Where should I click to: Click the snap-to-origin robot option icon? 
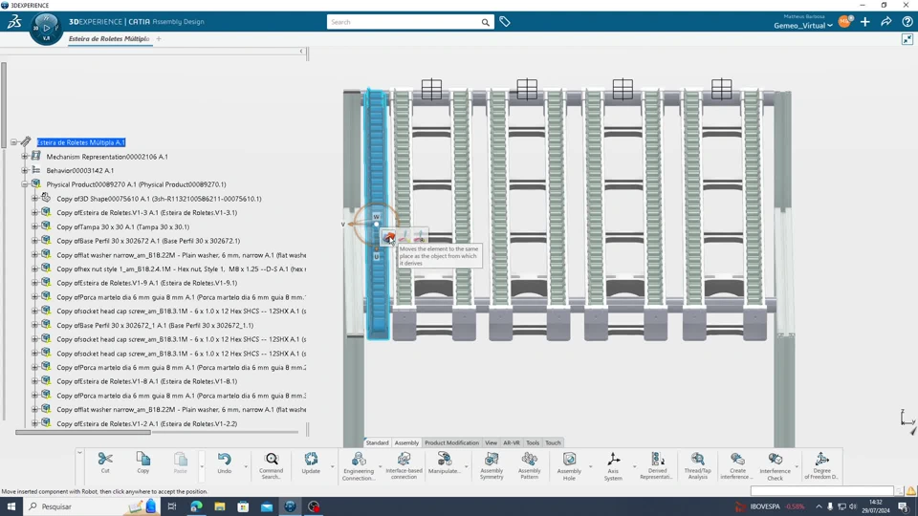tap(389, 236)
